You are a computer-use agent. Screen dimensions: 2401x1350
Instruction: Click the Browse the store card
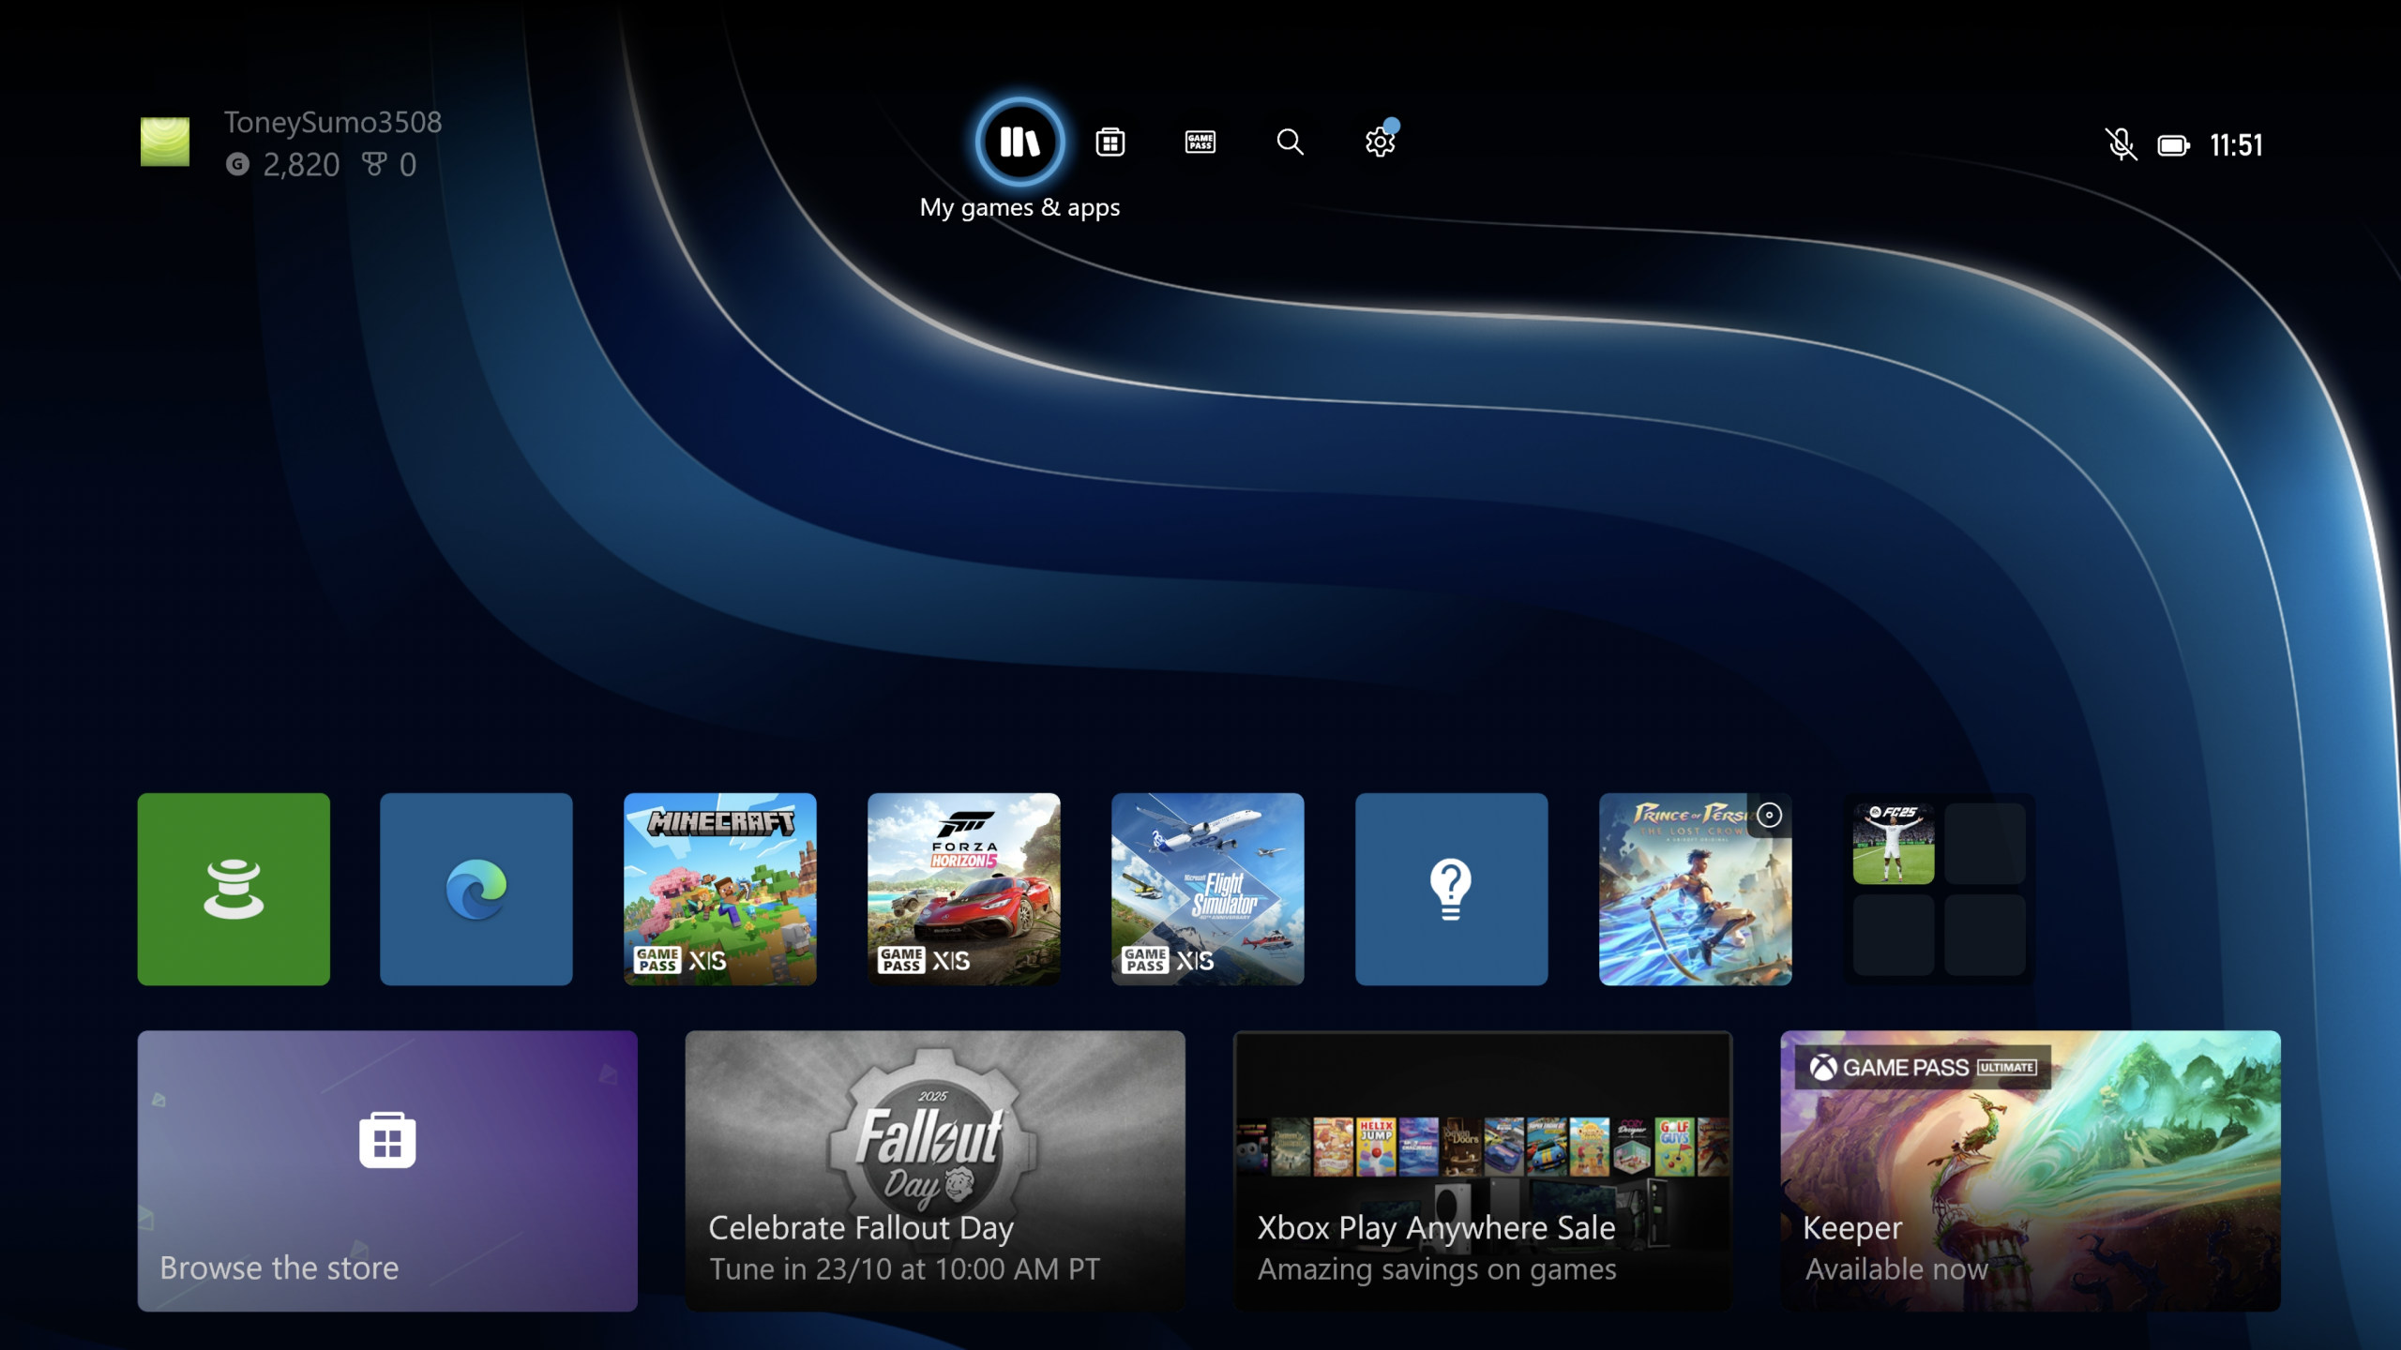[387, 1171]
